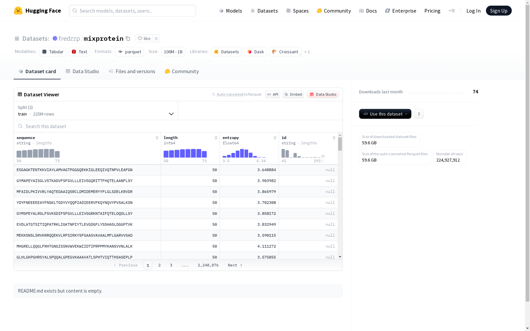The image size is (530, 331).
Task: Select the Dask library tag
Action: click(256, 52)
